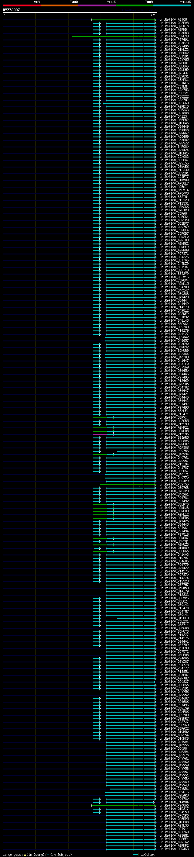
Task: Select hit label UniRef100_Q2XTE0
Action: pos(174,364)
